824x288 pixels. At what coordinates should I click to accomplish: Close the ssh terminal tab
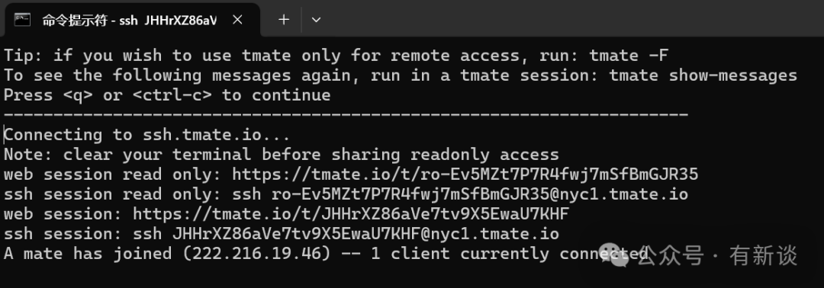point(237,20)
